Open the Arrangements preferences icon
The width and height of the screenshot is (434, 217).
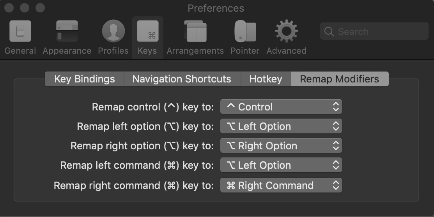[195, 31]
